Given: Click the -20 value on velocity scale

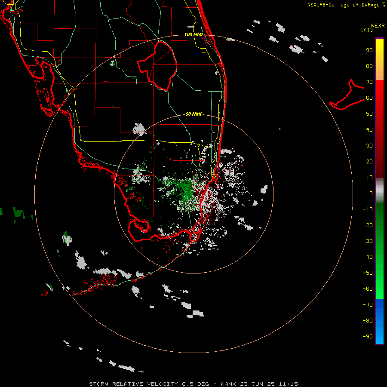Looking at the screenshot, I should (368, 225).
